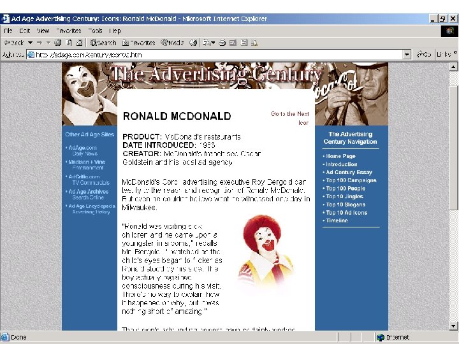Click the RONALD MCDONALD heading
Screen dimensions: 459x344
point(177,116)
